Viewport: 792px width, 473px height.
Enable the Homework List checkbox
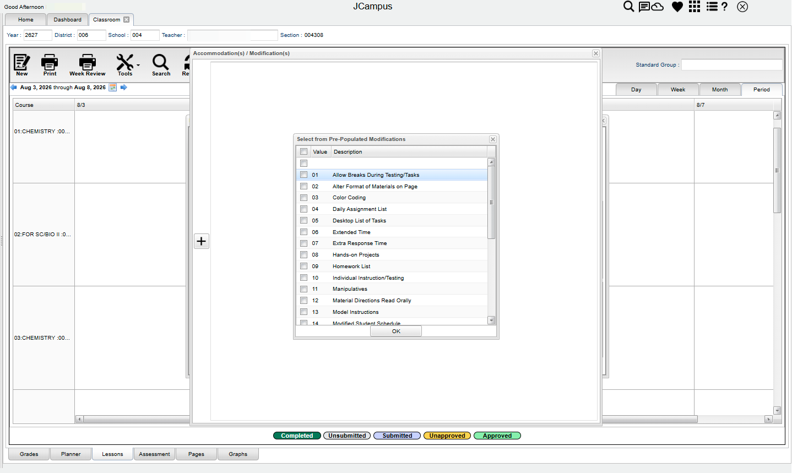[303, 266]
